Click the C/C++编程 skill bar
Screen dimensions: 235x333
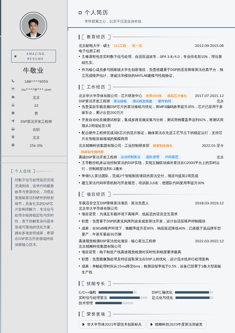click(x=117, y=292)
